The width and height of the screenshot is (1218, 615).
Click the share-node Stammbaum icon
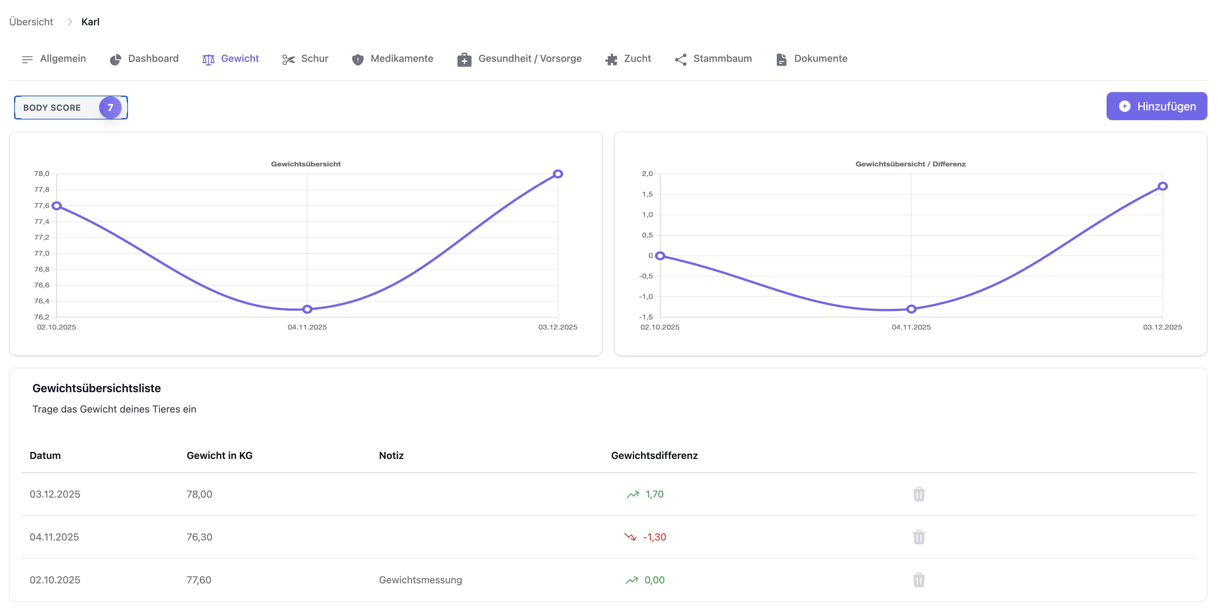680,59
